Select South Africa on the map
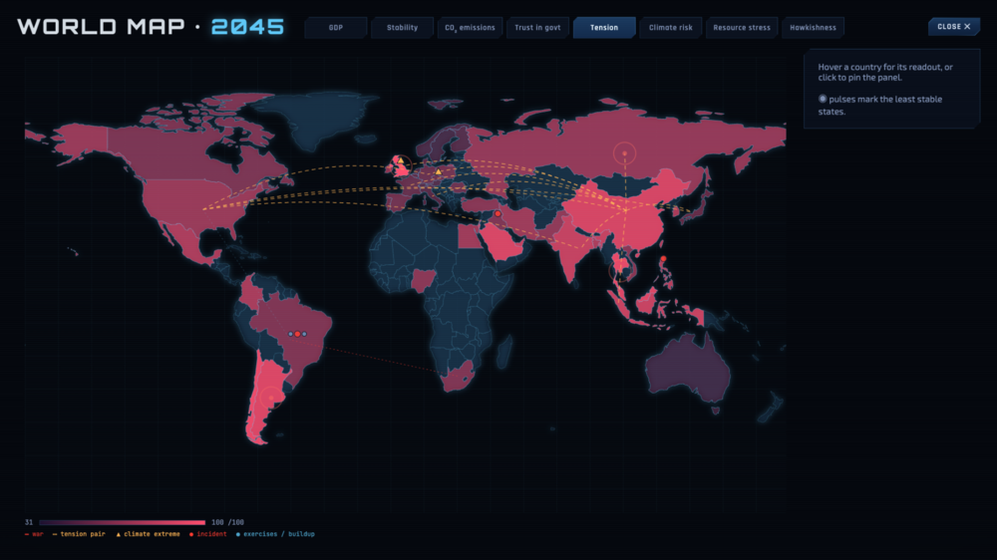 point(461,377)
